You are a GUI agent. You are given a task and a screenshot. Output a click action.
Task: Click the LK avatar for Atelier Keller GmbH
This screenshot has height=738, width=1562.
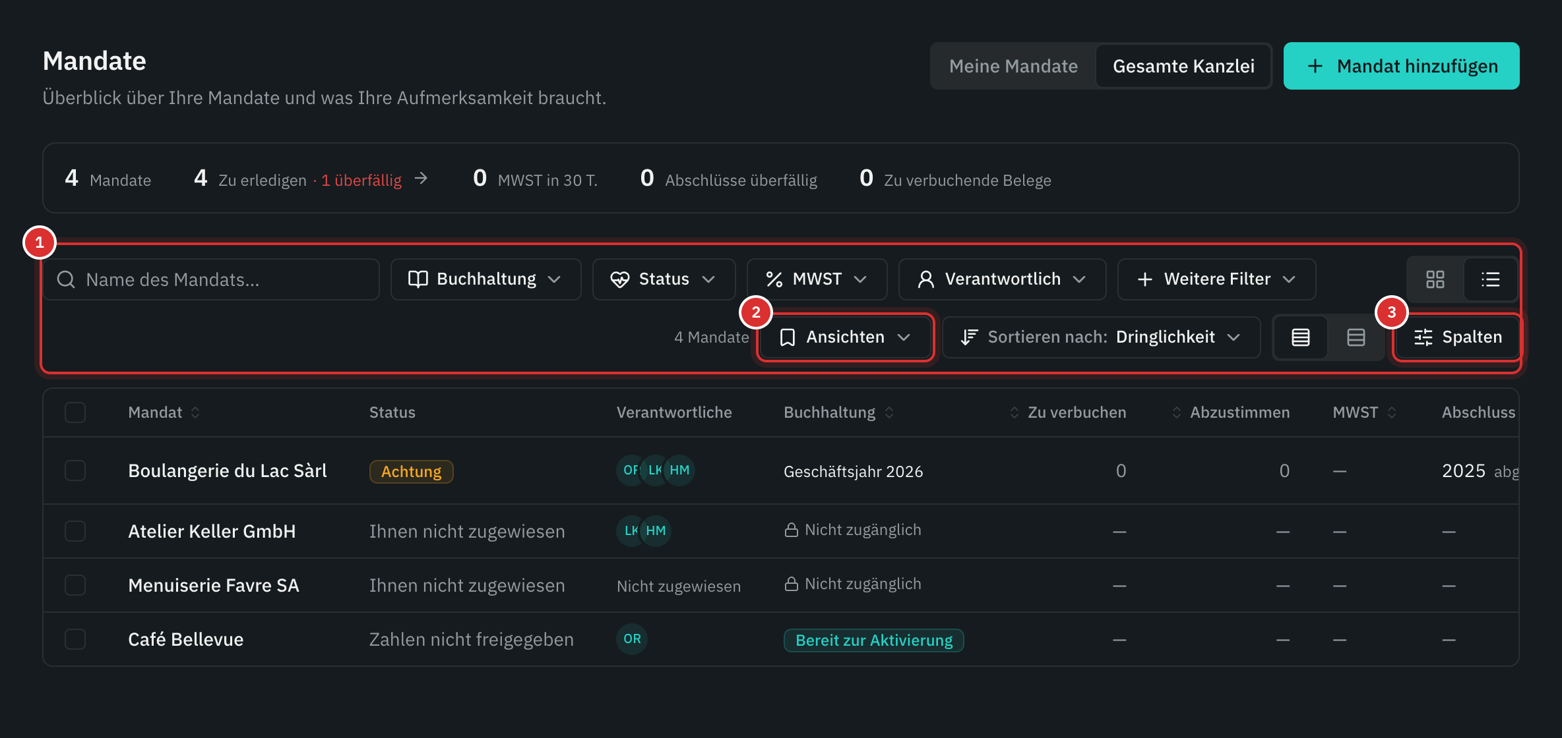tap(630, 530)
